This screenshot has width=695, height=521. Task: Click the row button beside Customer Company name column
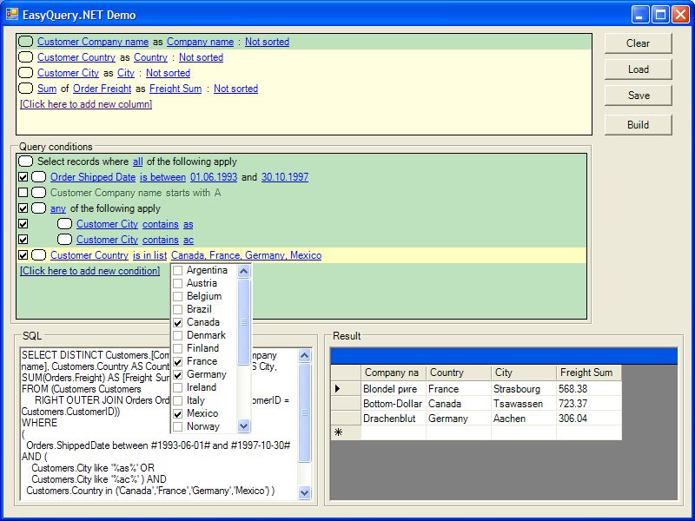[26, 42]
